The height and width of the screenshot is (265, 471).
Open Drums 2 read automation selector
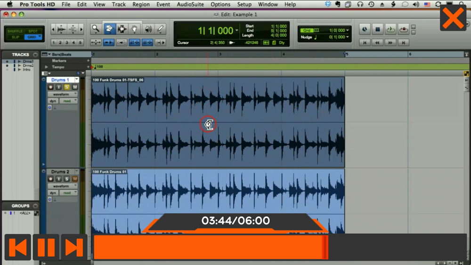tap(68, 193)
